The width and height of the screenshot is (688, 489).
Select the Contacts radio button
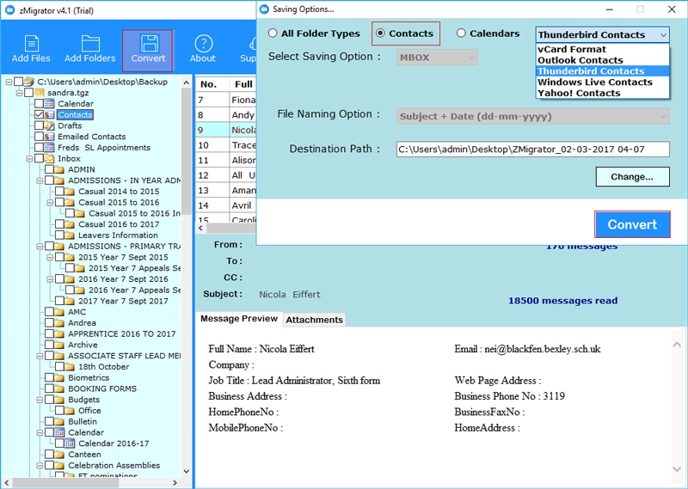380,34
